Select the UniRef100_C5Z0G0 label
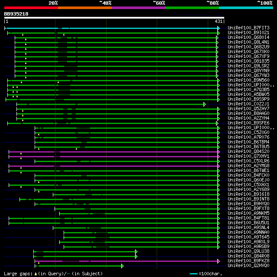This screenshot has width=277, height=277. (x=248, y=132)
